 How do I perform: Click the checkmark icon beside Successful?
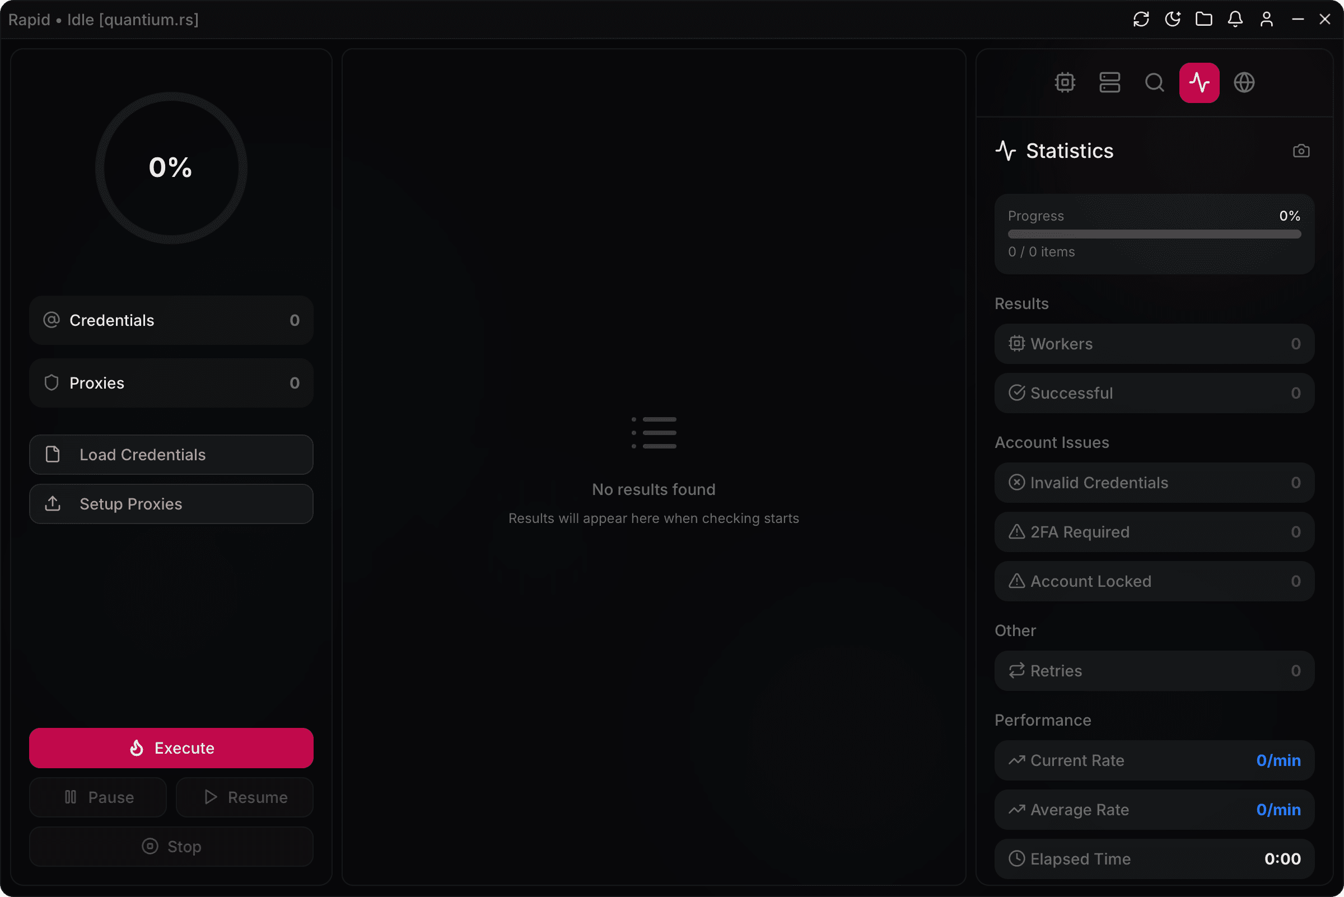tap(1016, 393)
